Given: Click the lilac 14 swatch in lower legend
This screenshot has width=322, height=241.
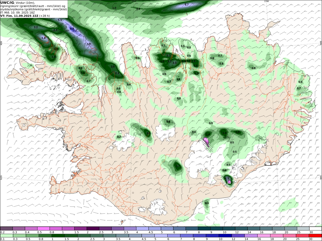Looking at the screenshot, I should point(251,236).
